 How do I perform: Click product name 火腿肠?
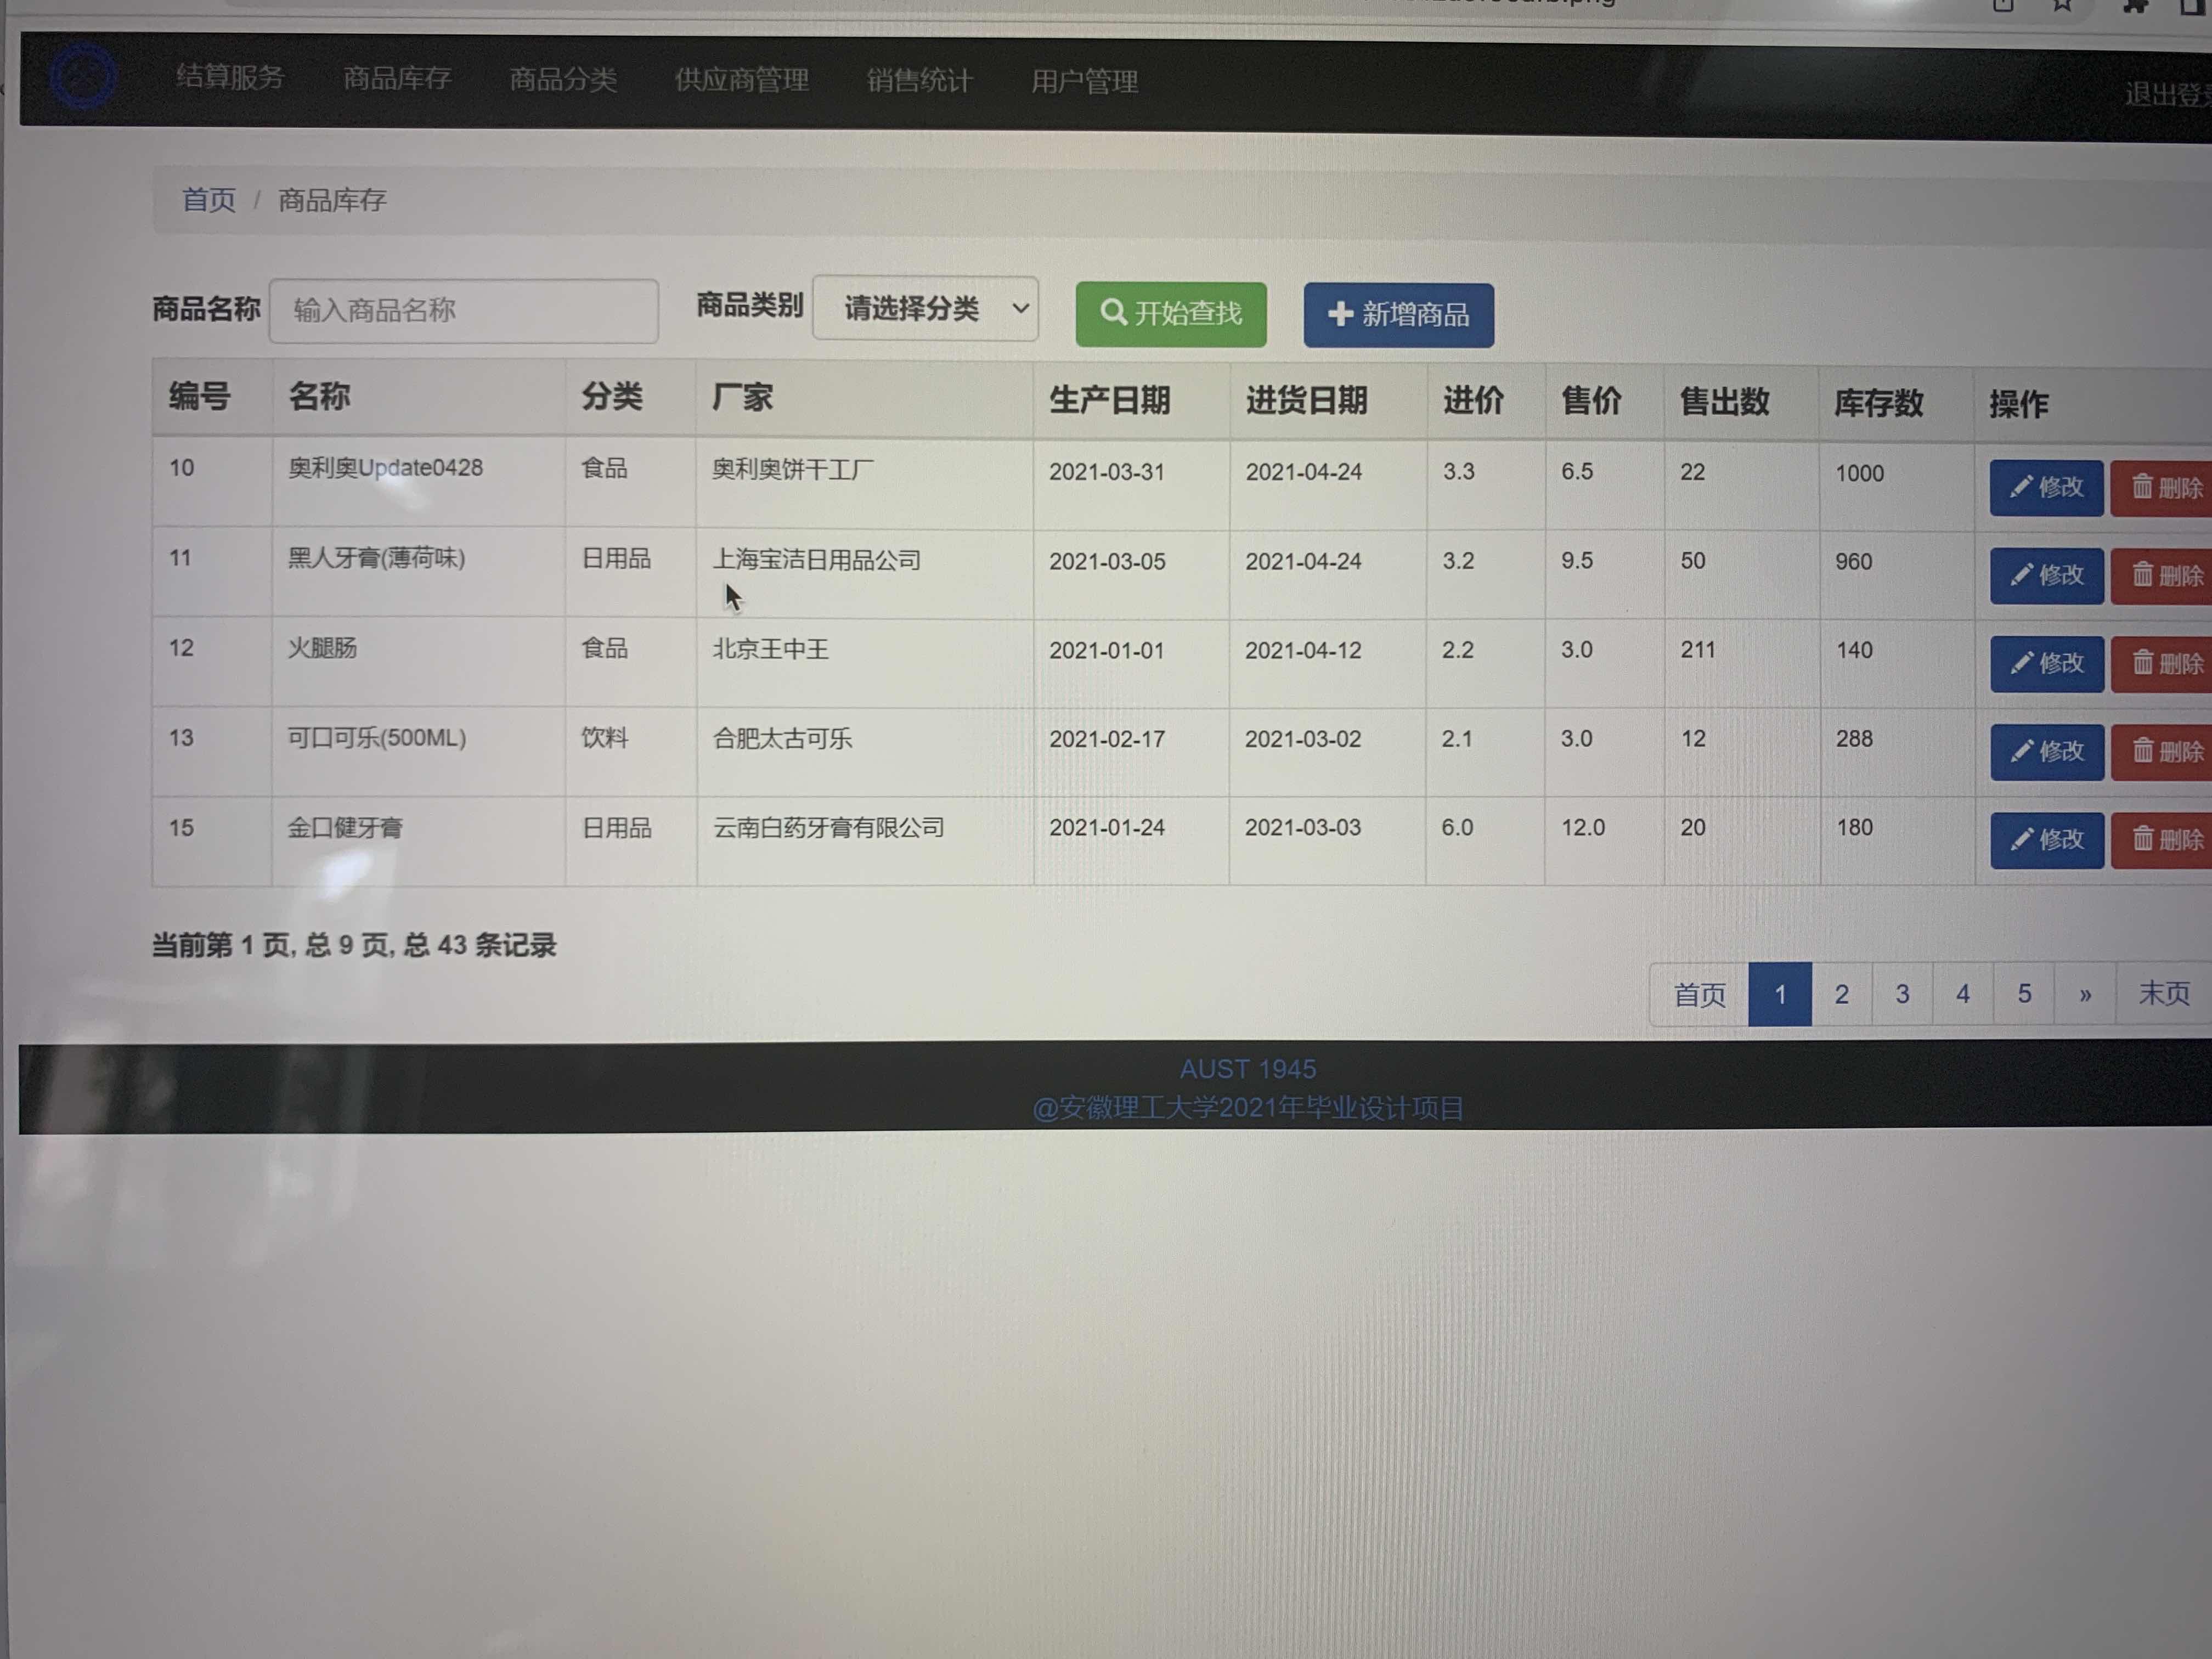[322, 648]
